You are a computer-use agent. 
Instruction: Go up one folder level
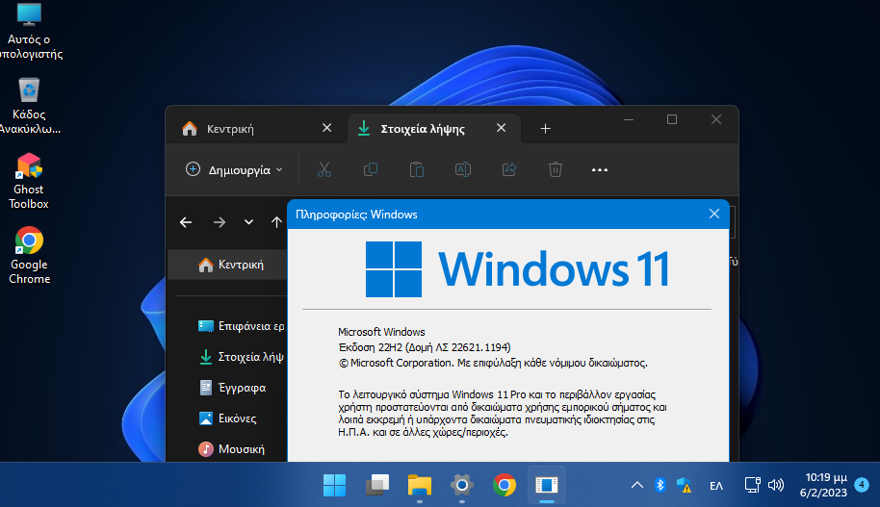coord(276,222)
